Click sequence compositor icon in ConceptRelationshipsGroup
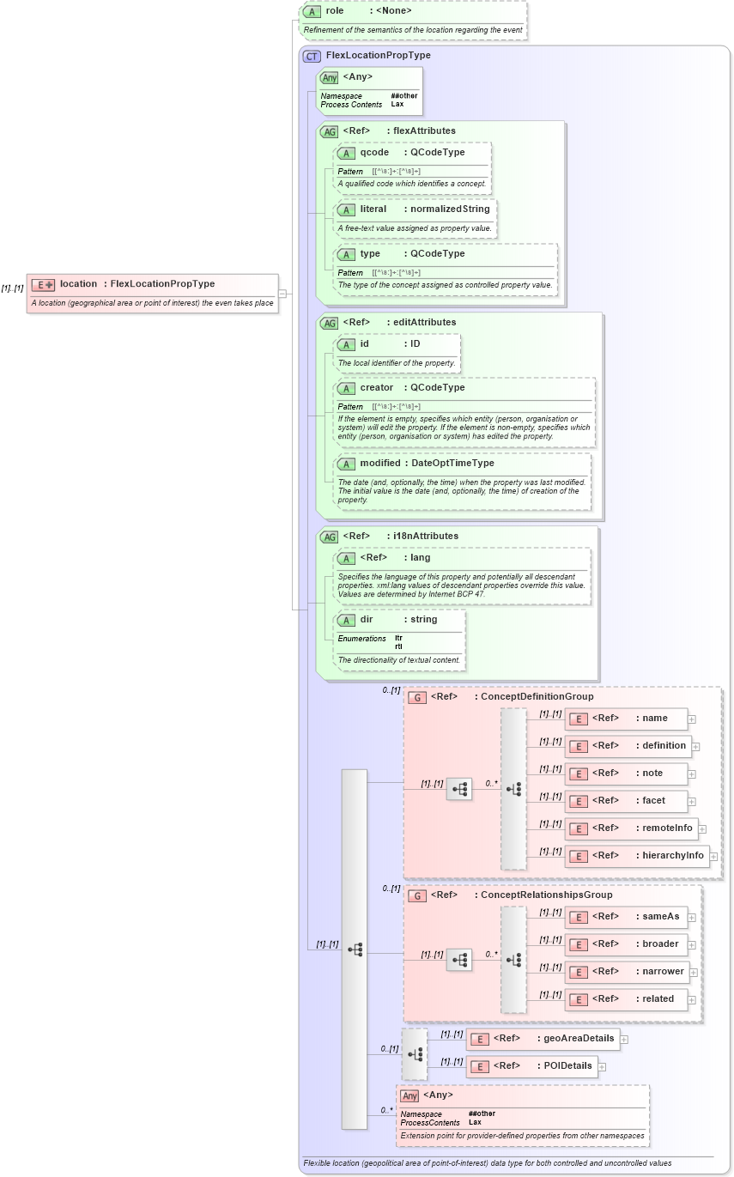 pos(459,960)
